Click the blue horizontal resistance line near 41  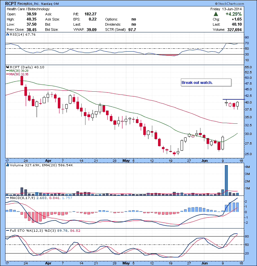[234, 99]
